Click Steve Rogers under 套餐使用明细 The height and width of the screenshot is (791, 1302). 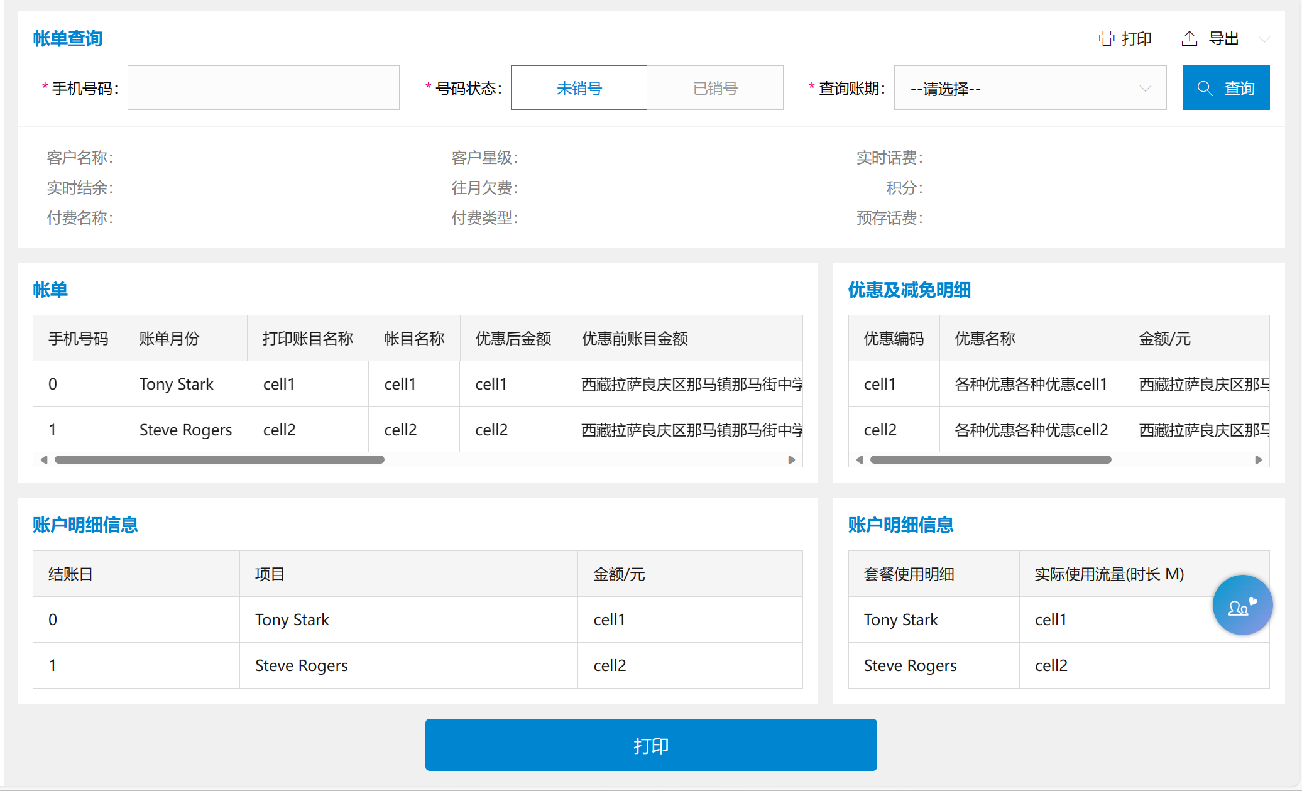[x=910, y=665]
